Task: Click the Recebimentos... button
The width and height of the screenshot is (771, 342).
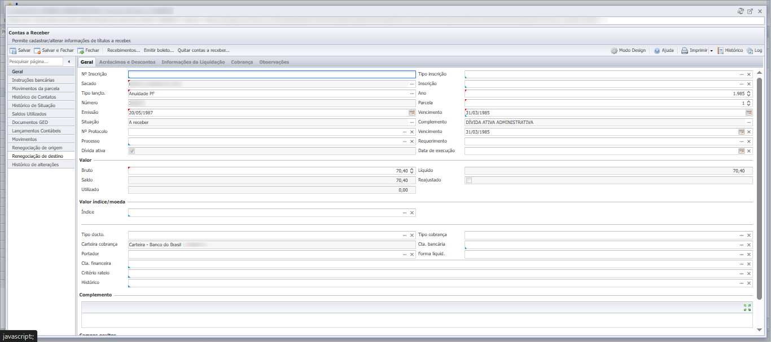Action: (124, 51)
